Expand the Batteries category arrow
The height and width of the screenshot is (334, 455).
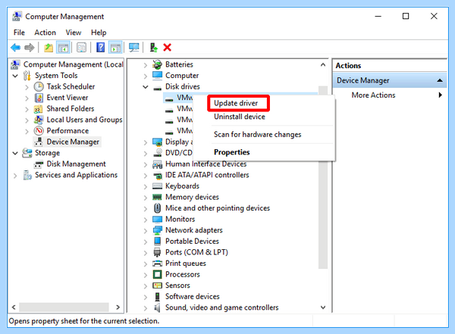[x=146, y=64]
